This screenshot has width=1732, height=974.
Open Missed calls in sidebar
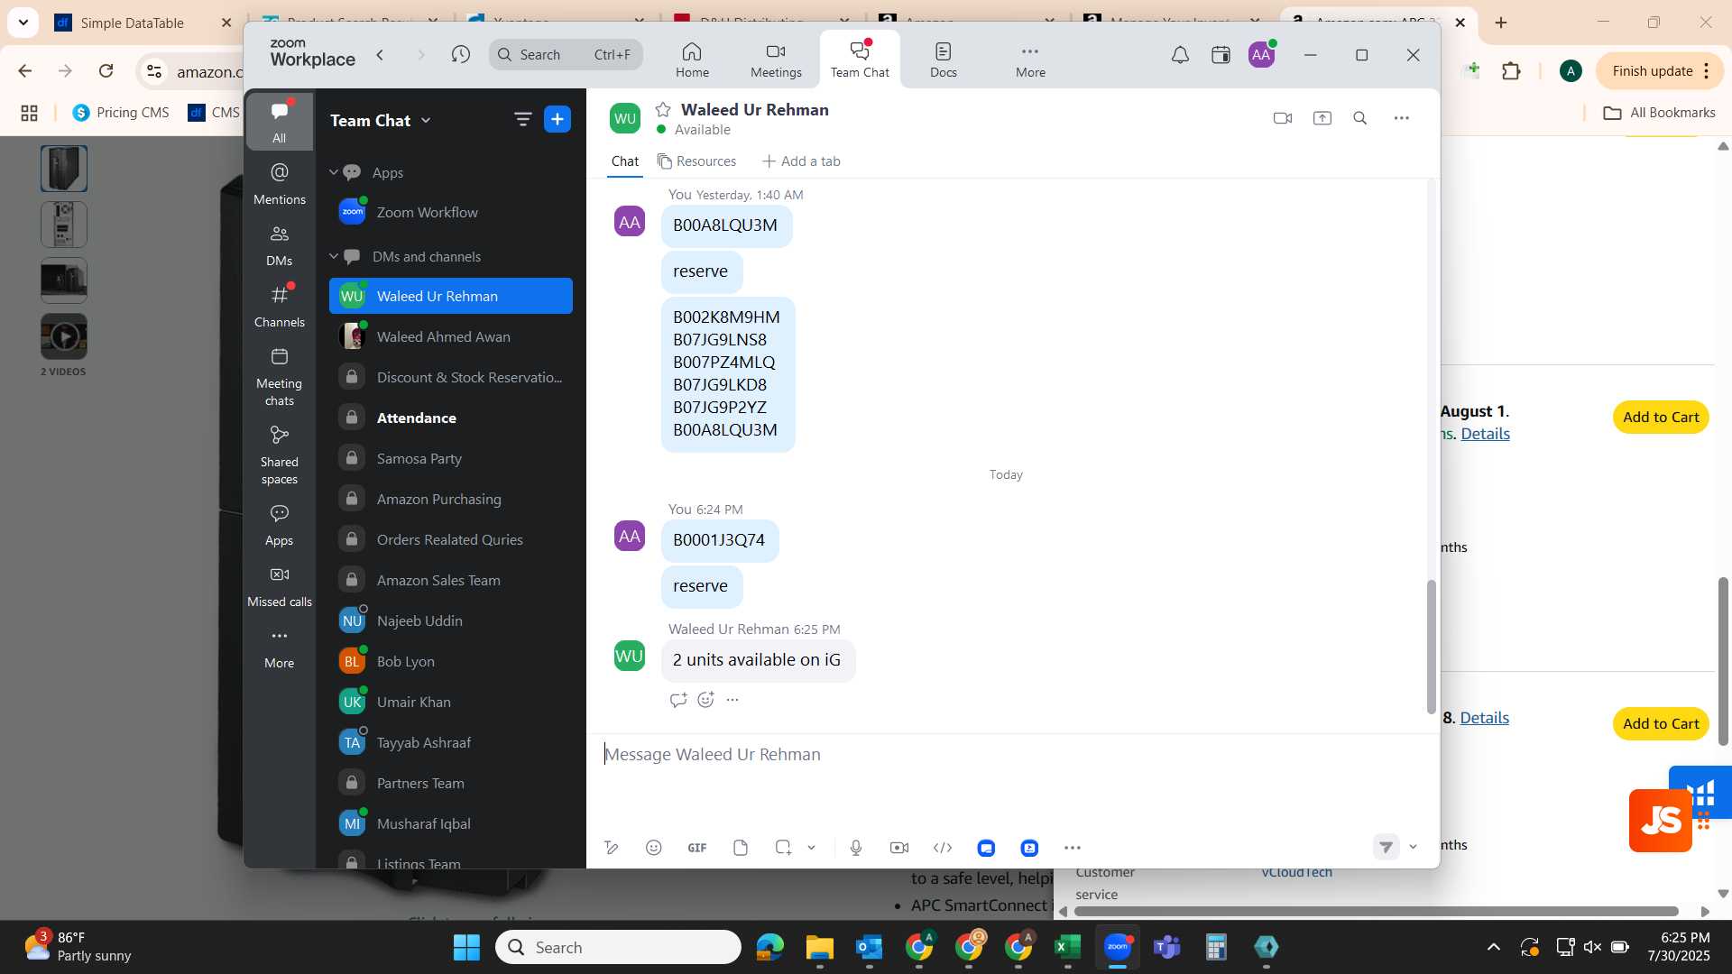click(280, 586)
